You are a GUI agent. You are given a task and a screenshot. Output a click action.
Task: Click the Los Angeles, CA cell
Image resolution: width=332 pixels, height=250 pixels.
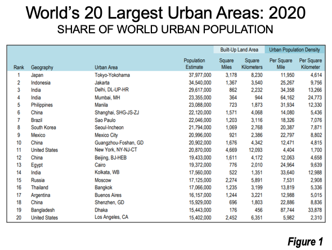(x=111, y=217)
